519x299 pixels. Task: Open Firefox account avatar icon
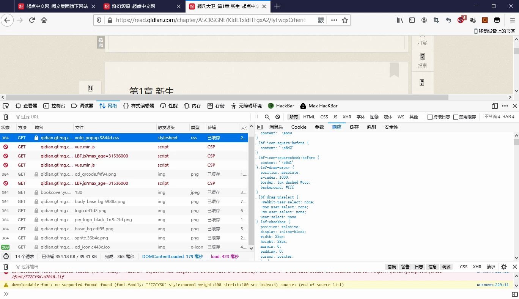[x=424, y=20]
